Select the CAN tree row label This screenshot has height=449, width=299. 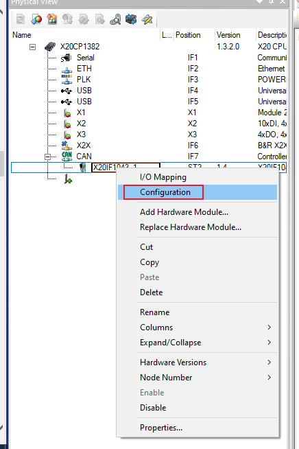tap(84, 157)
